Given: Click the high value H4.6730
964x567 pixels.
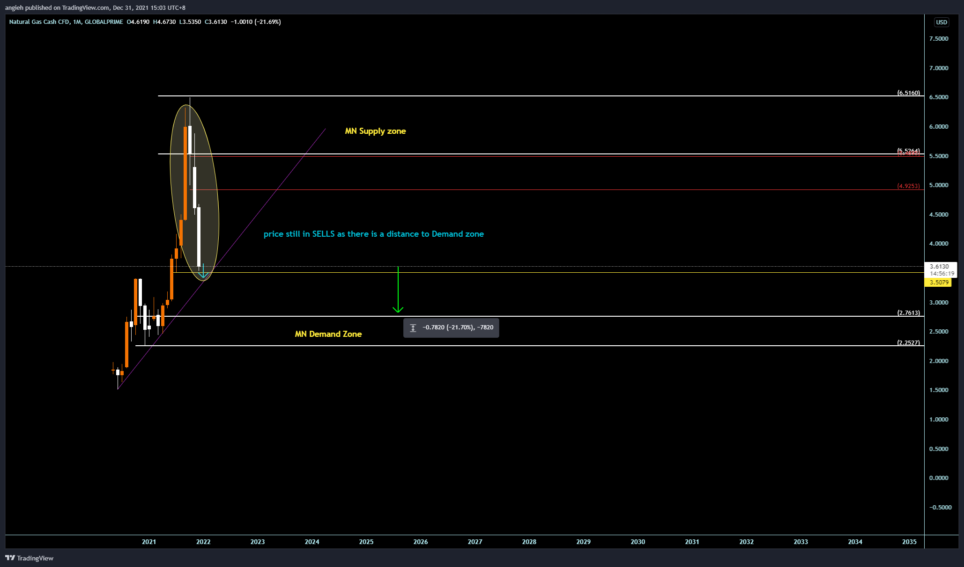Looking at the screenshot, I should point(164,22).
